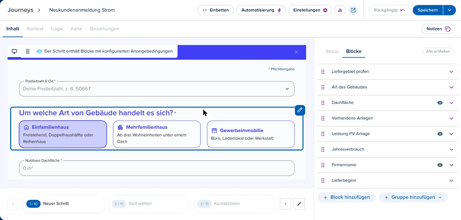Open Einstellungen settings button
Screen dimensions: 461x220
[x=310, y=10]
